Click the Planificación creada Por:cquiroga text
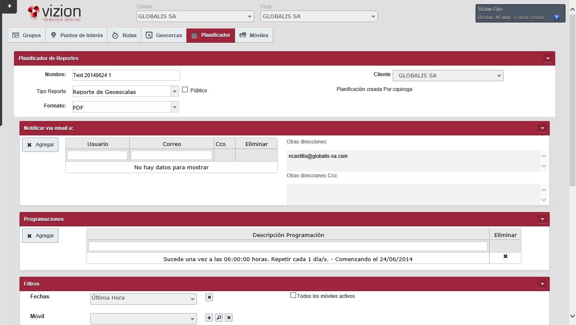 click(374, 89)
